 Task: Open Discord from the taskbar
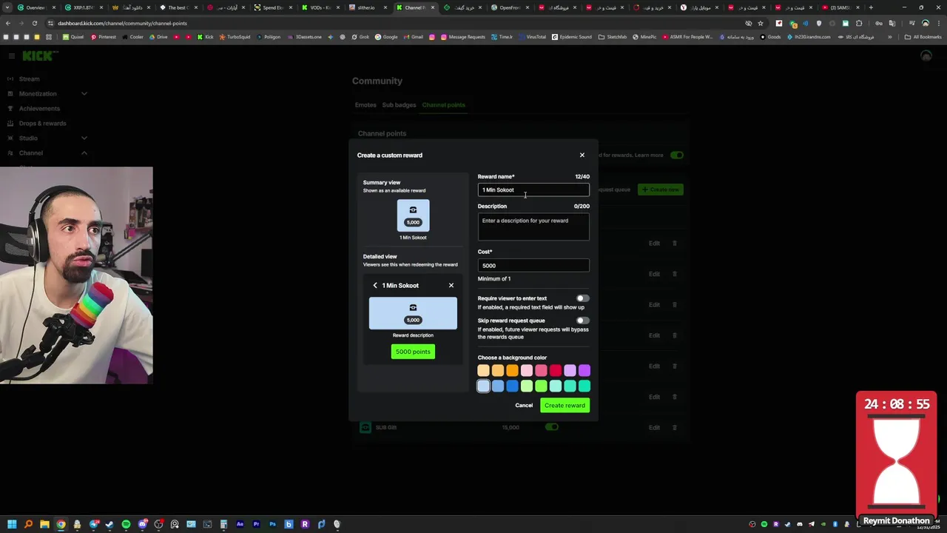142,524
